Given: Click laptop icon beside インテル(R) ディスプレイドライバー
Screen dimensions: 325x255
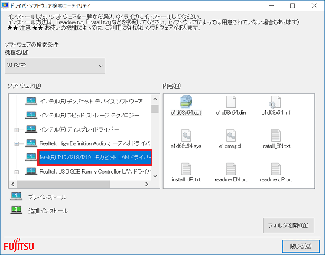Looking at the screenshot, I should 31,129.
